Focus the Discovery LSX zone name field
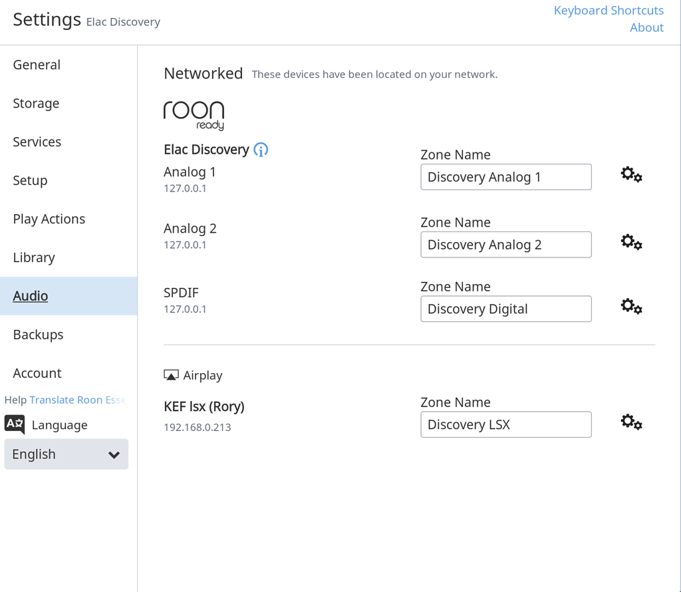 pos(505,424)
